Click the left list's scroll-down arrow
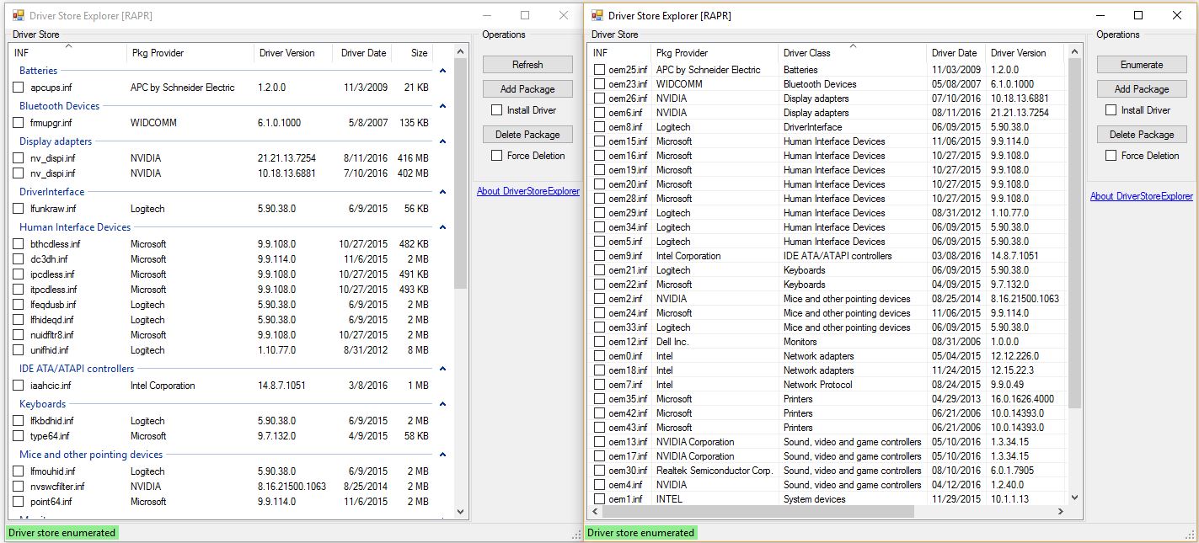 point(460,511)
